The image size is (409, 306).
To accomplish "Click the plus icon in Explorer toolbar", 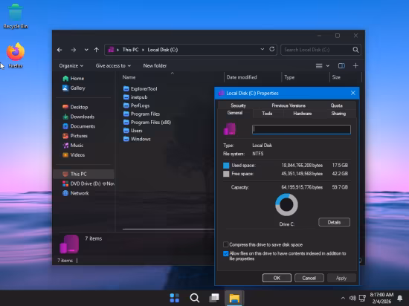I will (355, 66).
